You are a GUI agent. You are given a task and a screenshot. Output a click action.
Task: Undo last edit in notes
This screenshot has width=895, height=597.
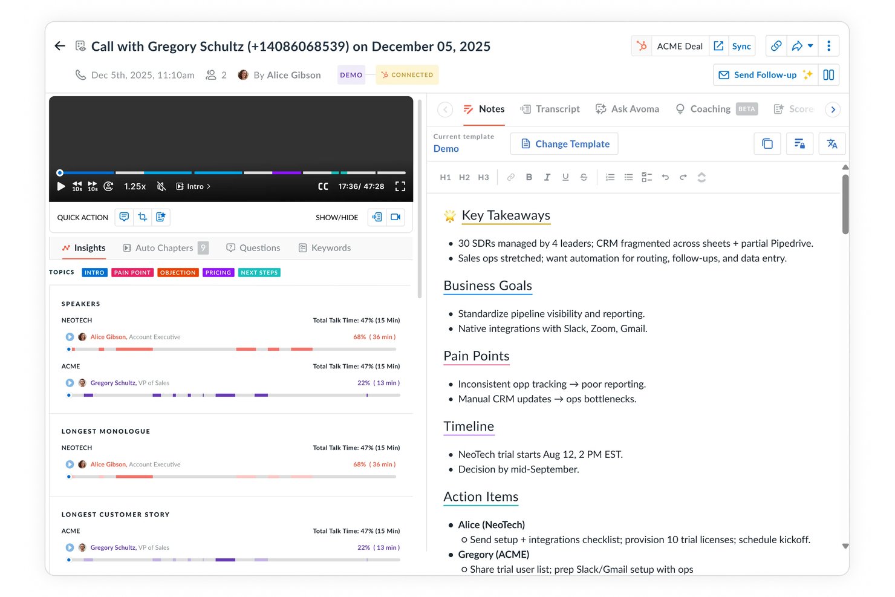coord(665,177)
